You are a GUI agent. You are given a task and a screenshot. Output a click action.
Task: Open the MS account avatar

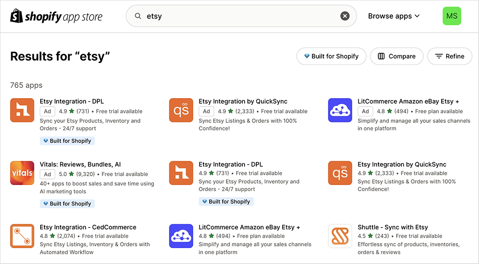coord(452,16)
